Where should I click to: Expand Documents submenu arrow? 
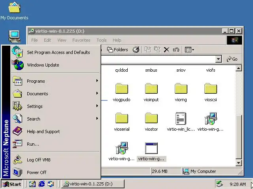(x=97, y=93)
